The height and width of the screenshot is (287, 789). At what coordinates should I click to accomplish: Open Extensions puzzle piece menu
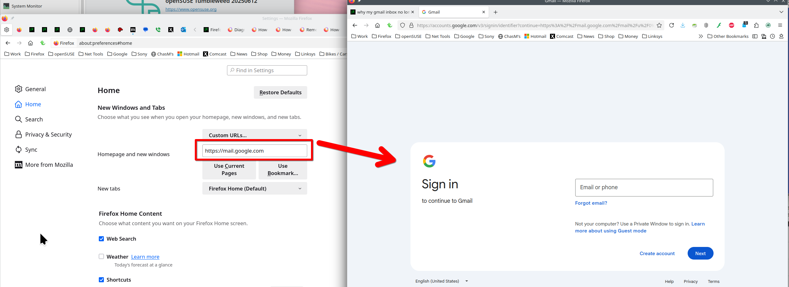pos(756,25)
